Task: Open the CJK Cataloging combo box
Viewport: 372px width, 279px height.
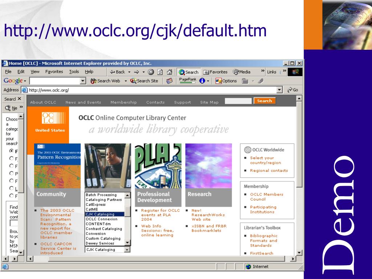Action: pyautogui.click(x=108, y=250)
